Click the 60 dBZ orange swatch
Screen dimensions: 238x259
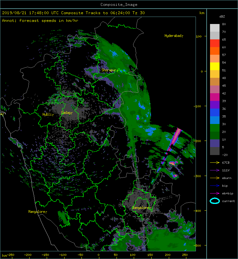coord(215,51)
